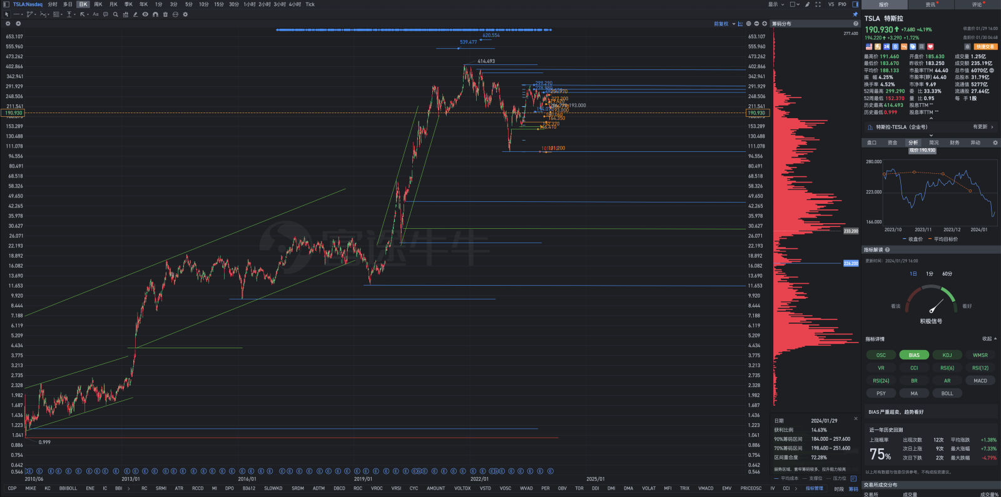The width and height of the screenshot is (1001, 497).
Task: Click the red heart favorite icon
Action: coord(930,47)
